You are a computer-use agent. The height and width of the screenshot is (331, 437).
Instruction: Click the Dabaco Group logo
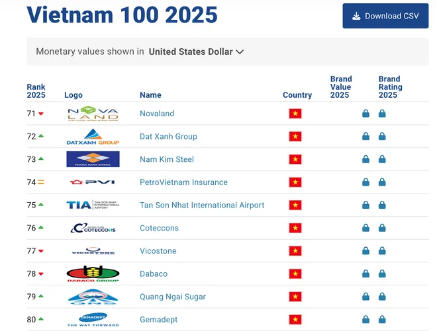pyautogui.click(x=93, y=274)
